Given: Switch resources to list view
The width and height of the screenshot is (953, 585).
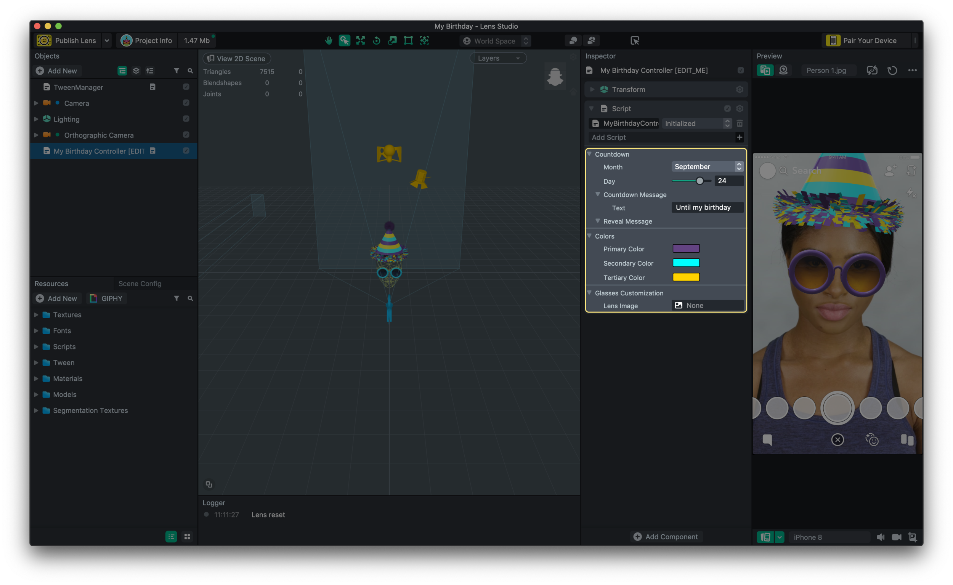Looking at the screenshot, I should 171,536.
